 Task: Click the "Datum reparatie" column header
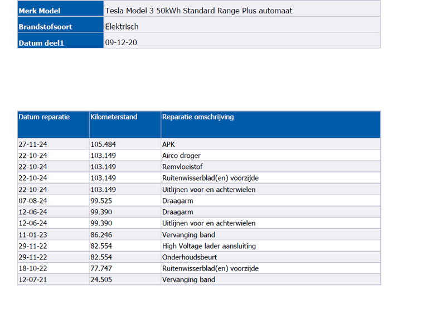pos(44,117)
